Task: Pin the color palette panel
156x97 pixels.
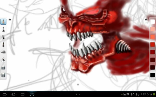Action: pos(146,20)
